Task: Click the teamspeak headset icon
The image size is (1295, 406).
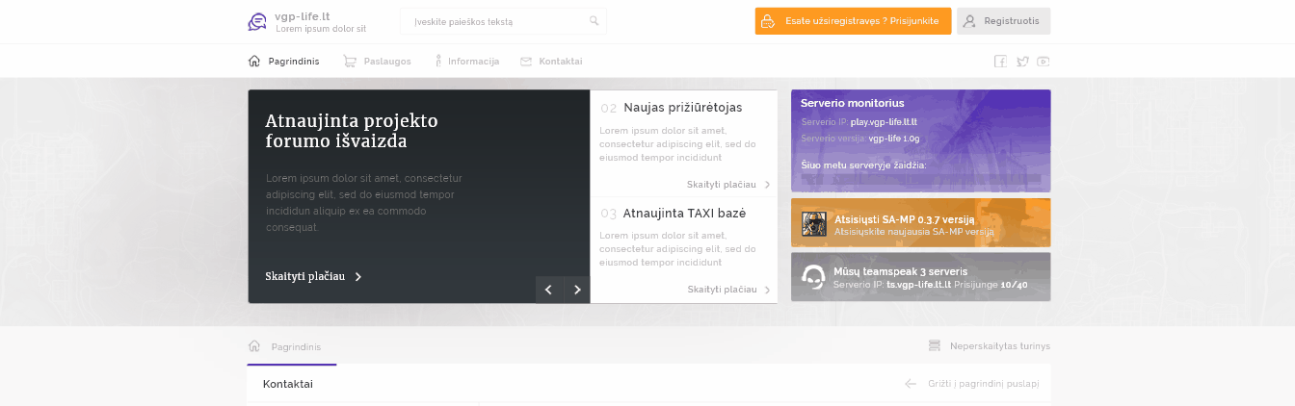Action: tap(814, 277)
